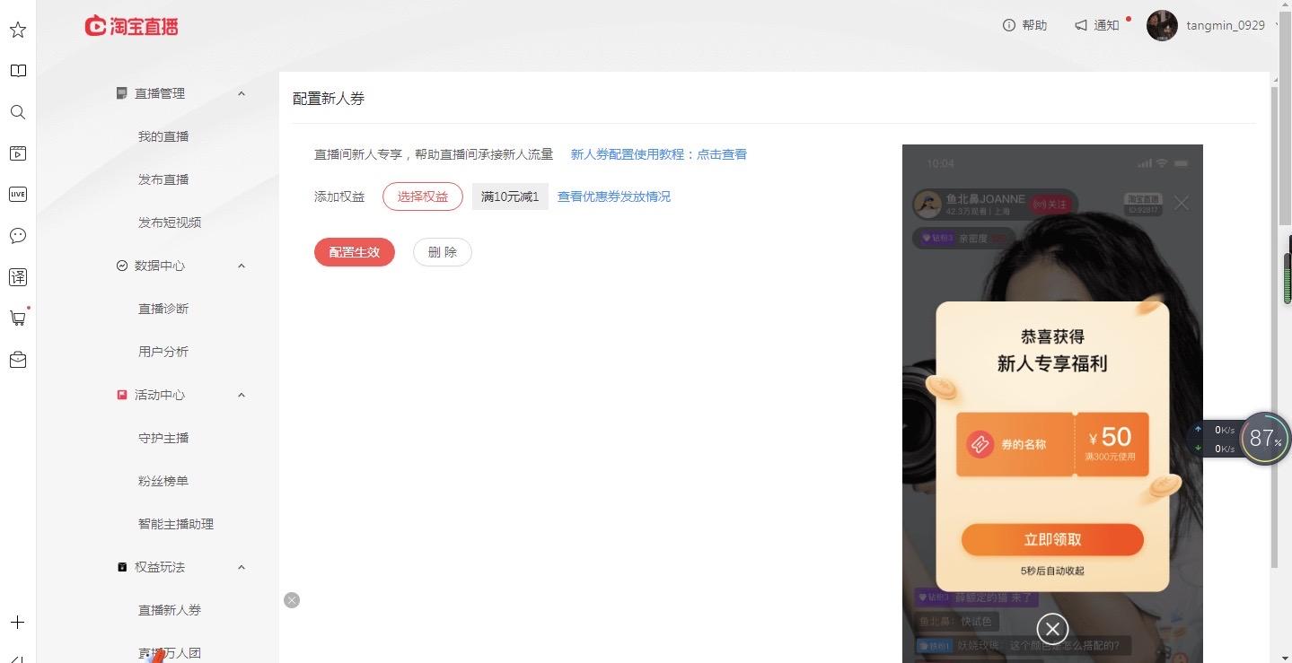The height and width of the screenshot is (663, 1292).
Task: Collapse the 数据中心 menu section
Action: point(242,266)
